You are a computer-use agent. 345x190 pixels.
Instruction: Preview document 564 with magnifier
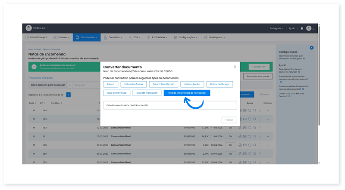click(254, 110)
